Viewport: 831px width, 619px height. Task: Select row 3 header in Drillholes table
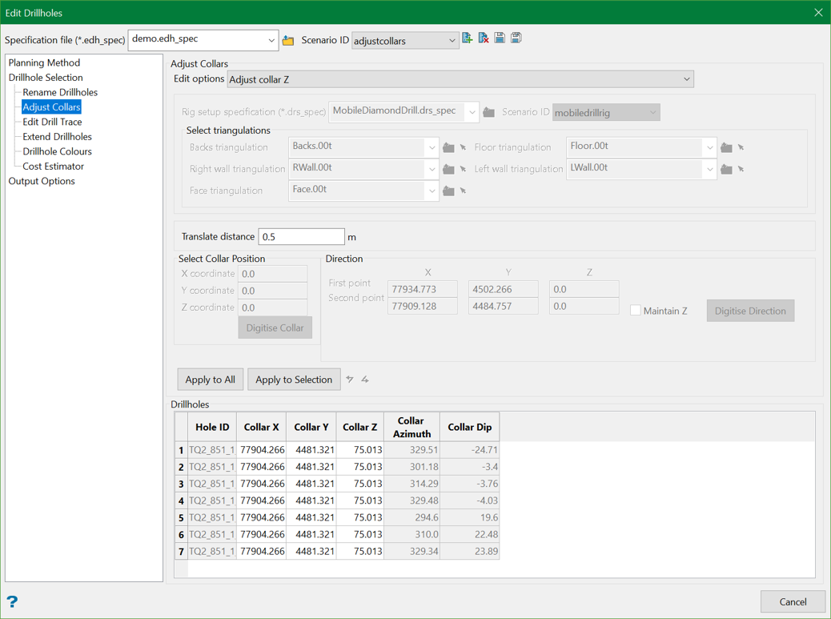click(181, 484)
